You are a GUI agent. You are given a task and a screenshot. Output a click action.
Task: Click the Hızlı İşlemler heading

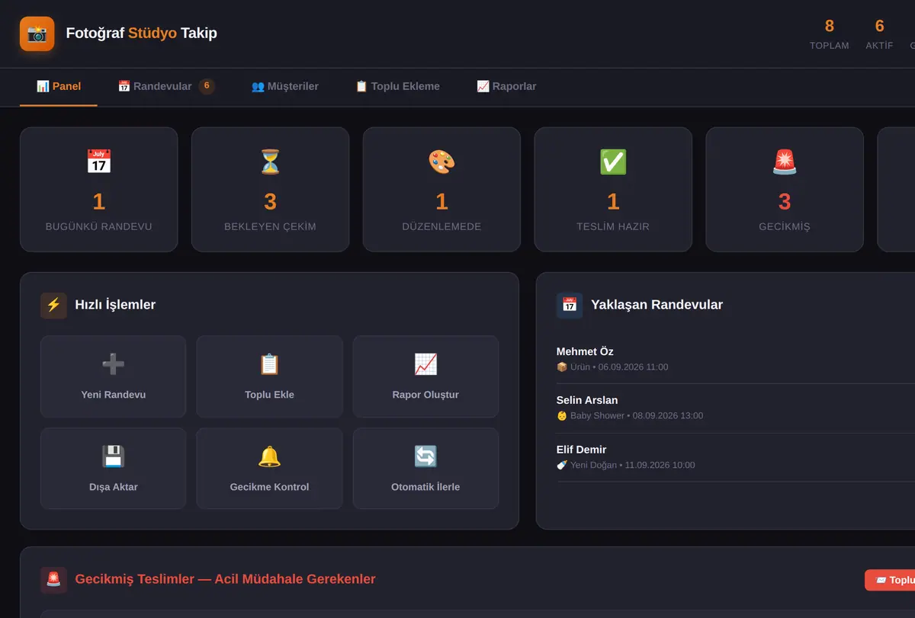115,305
